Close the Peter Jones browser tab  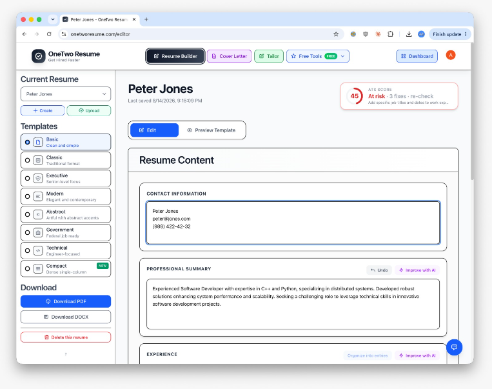tap(134, 19)
